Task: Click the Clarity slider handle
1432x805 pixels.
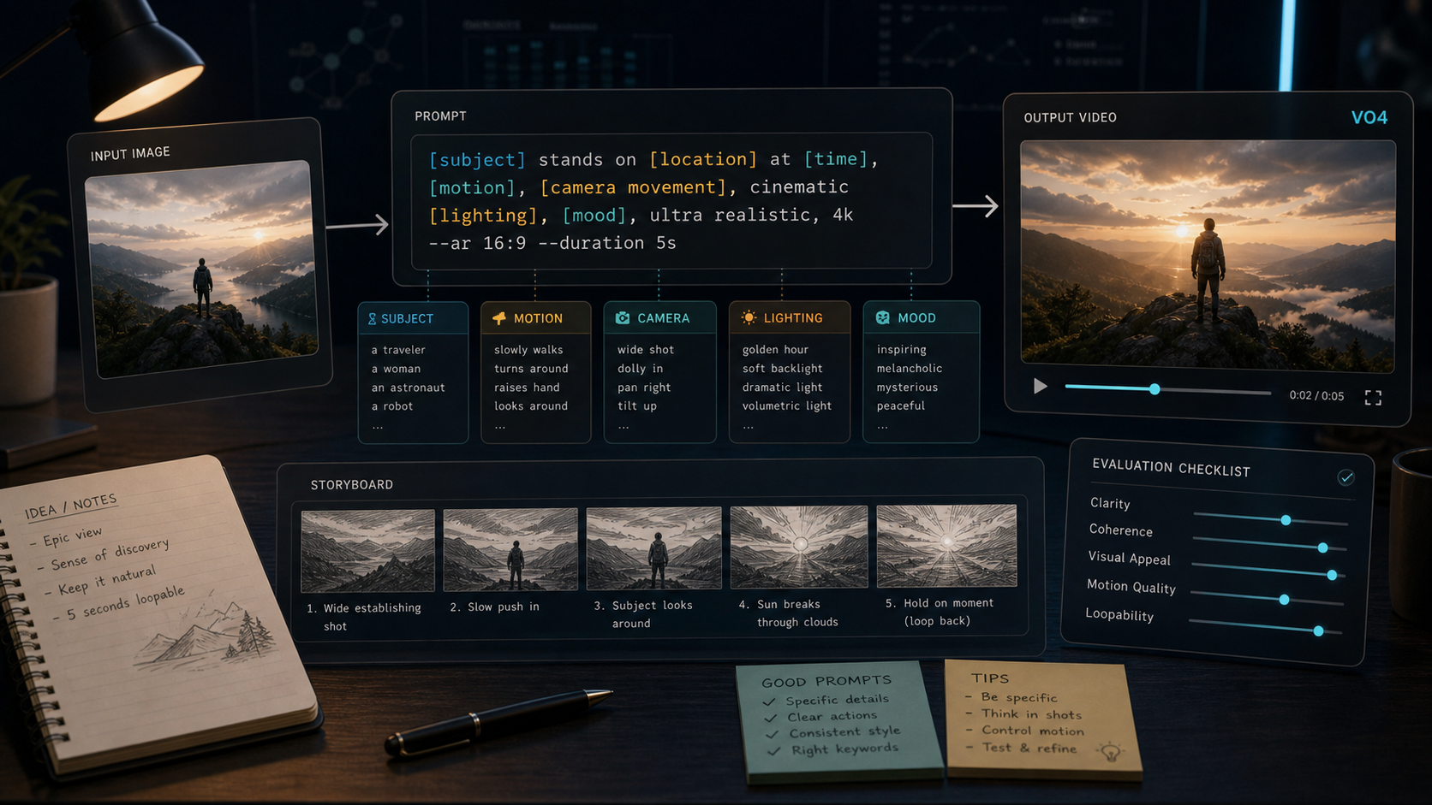Action: coord(1286,520)
